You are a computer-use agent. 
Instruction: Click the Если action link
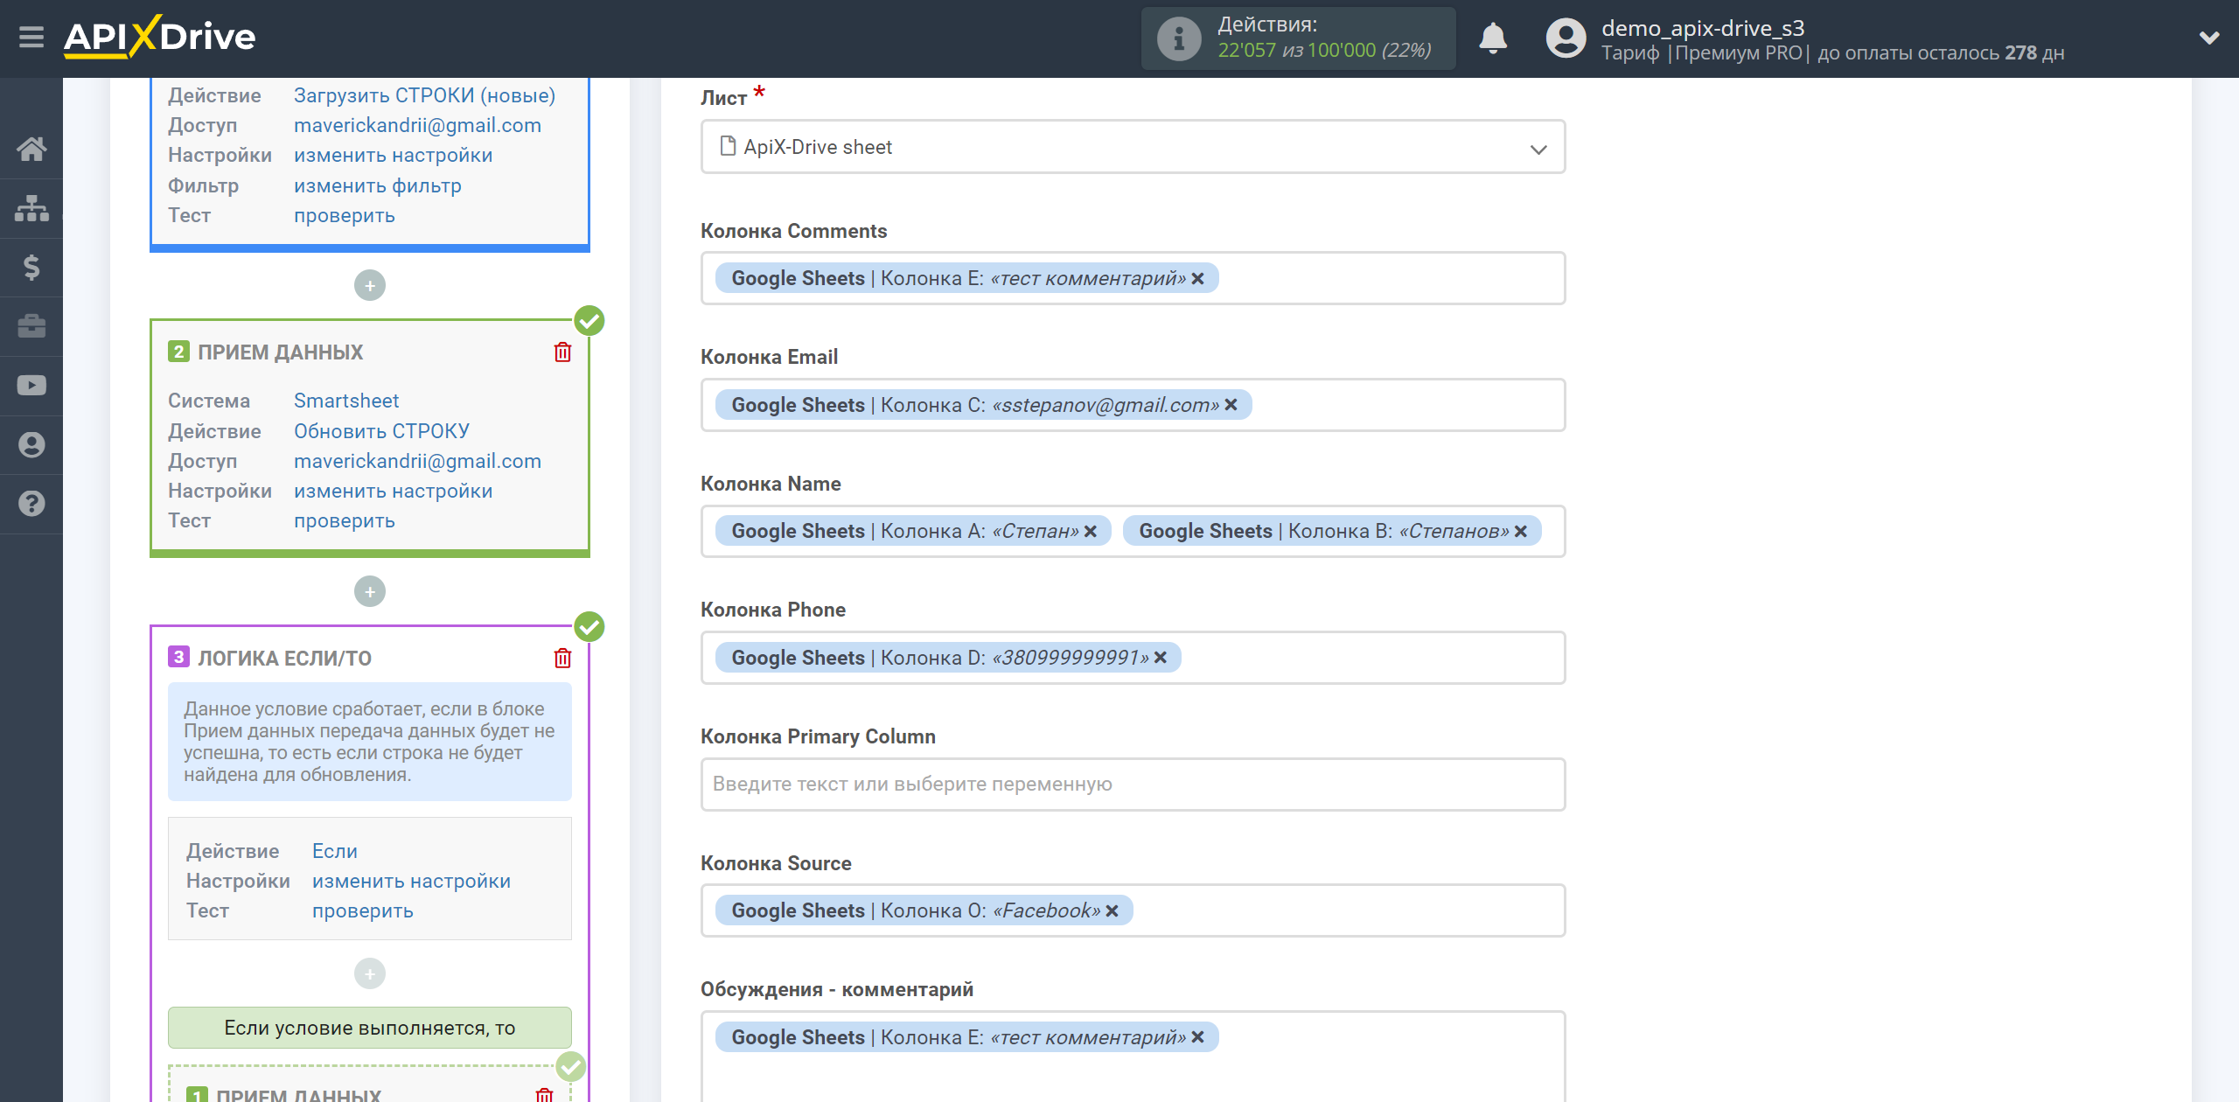click(335, 851)
